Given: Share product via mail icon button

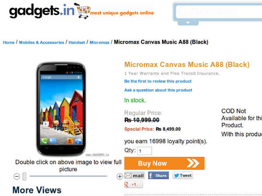Looking at the screenshot, I should click(x=134, y=176).
